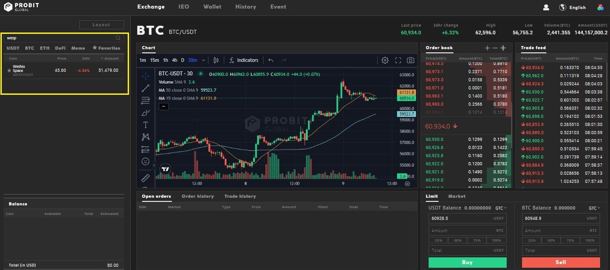The width and height of the screenshot is (610, 270).
Task: Choose 25% in the buy form
Action: 438,241
